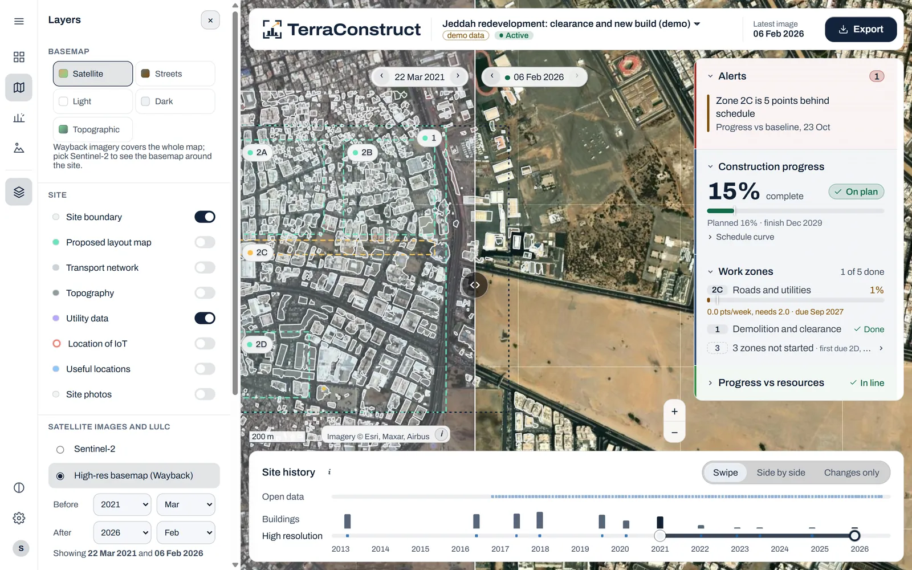Zoom out on the map

point(674,433)
